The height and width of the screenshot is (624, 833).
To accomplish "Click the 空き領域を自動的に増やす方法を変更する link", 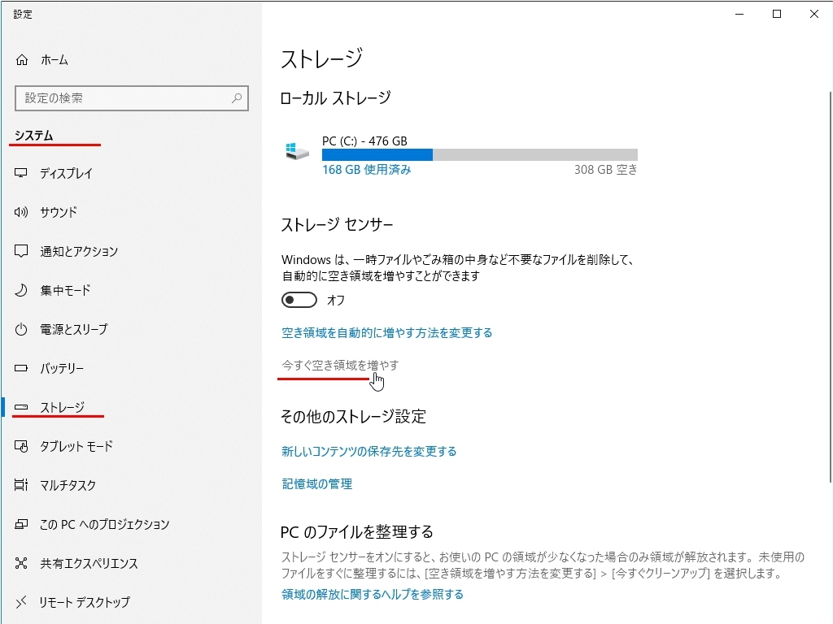I will pos(386,332).
